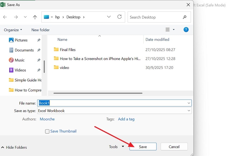Click the Back navigation arrow

pos(5,17)
